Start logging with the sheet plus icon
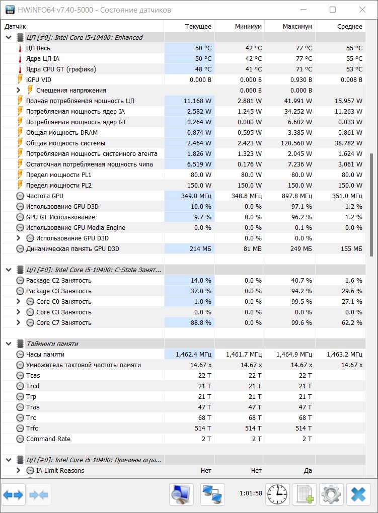Screen dimensions: 378x513 point(305,494)
